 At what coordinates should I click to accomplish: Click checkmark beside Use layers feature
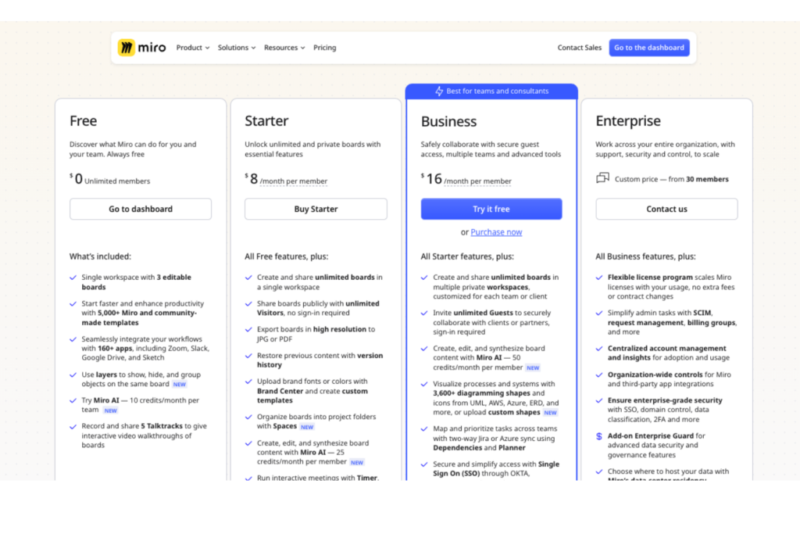(x=73, y=375)
